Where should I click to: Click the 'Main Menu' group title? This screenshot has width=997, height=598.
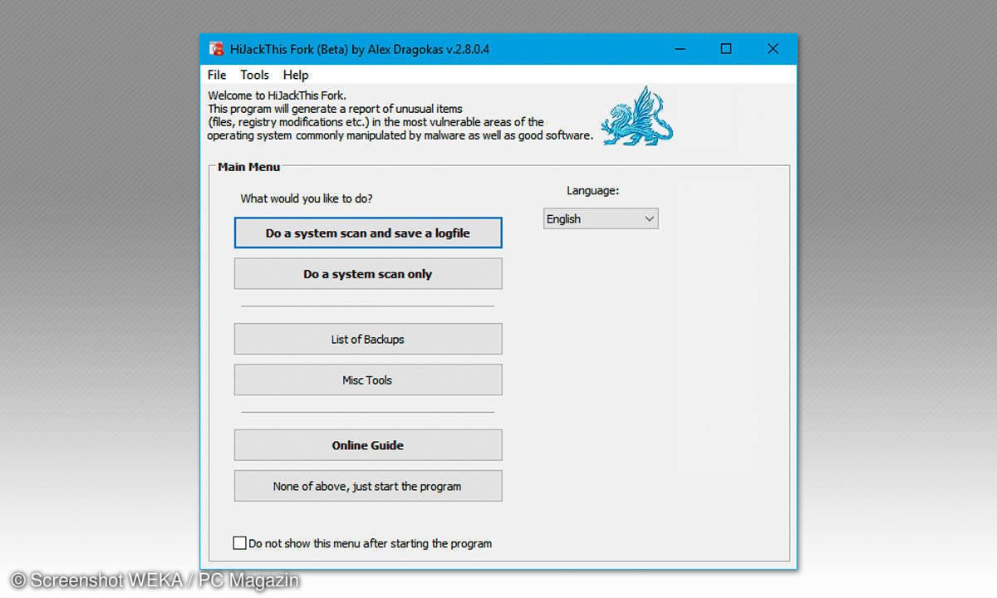click(x=249, y=167)
